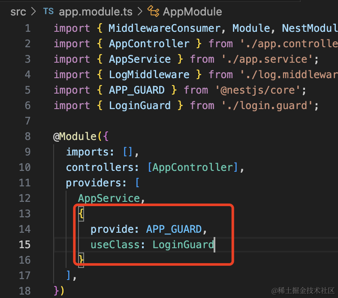338x298 pixels.
Task: Click line number 8 in the gutter
Action: [x=27, y=137]
